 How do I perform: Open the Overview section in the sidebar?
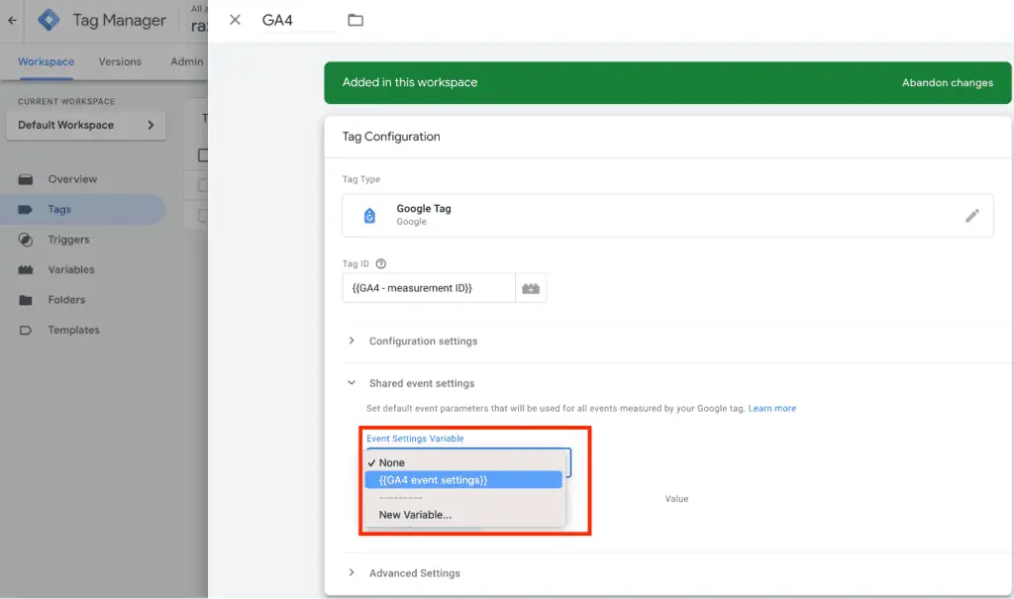(74, 179)
